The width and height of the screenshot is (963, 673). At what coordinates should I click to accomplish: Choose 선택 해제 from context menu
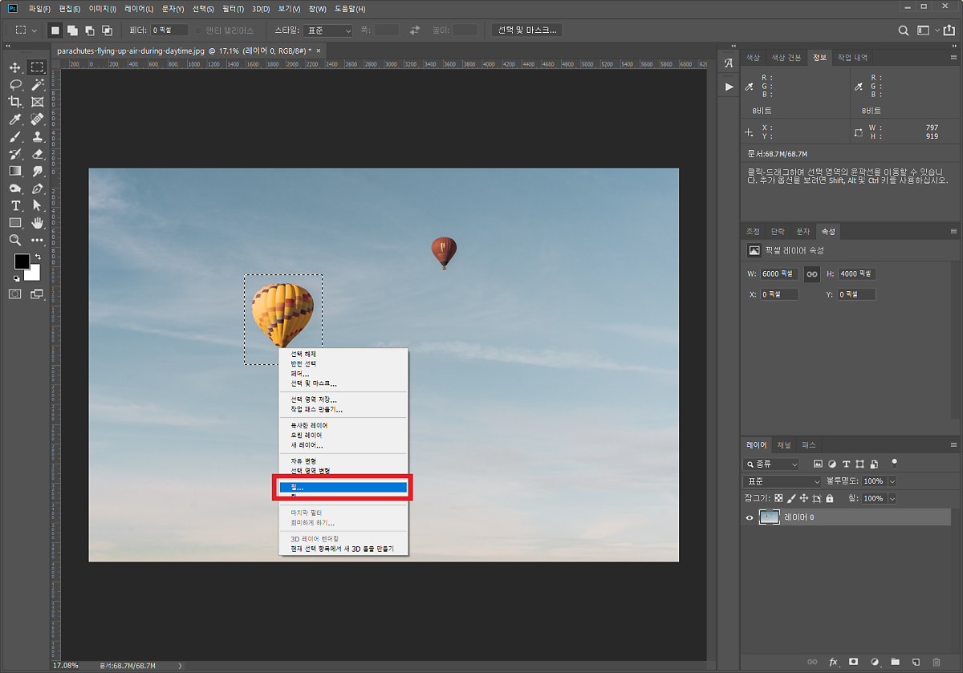click(303, 354)
